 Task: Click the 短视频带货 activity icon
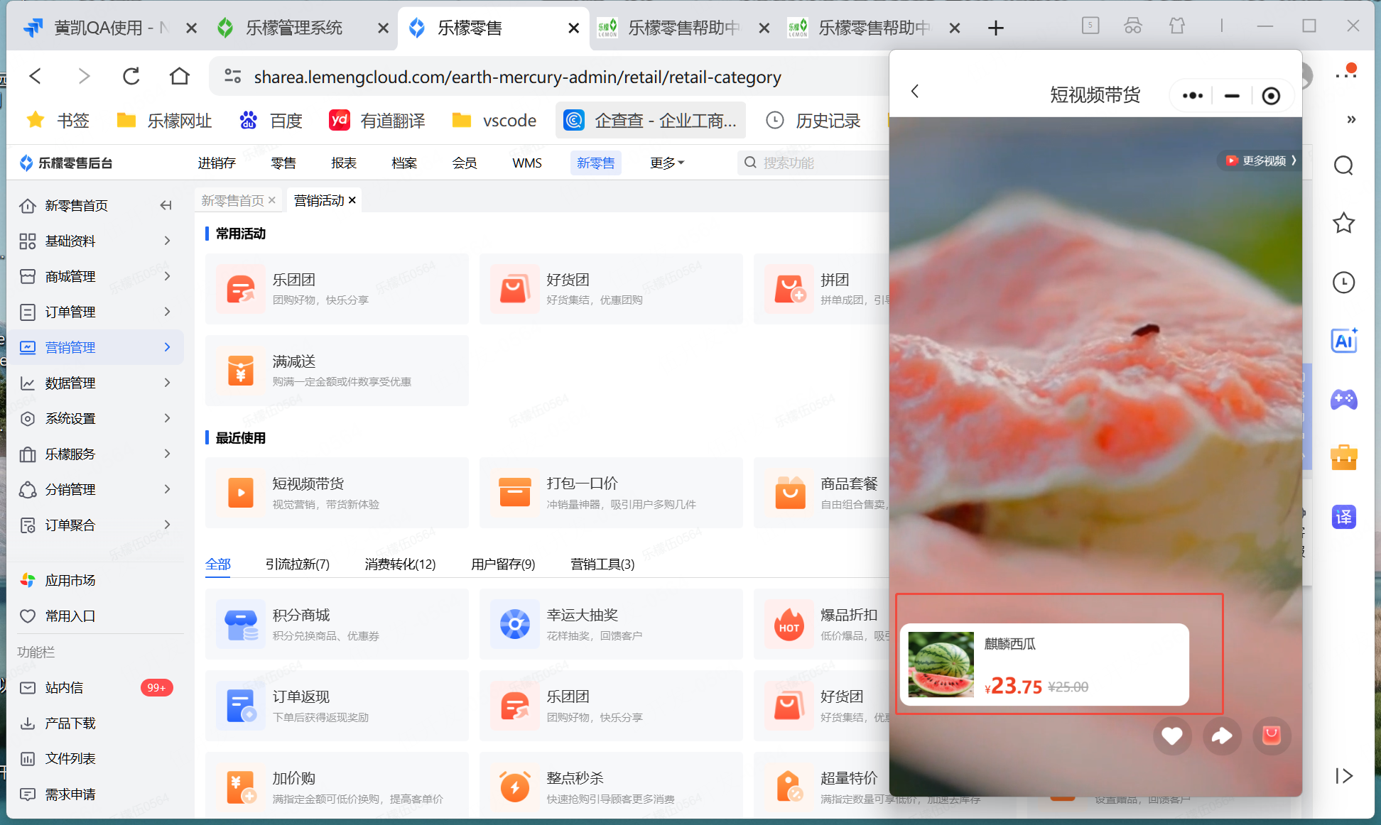(241, 493)
